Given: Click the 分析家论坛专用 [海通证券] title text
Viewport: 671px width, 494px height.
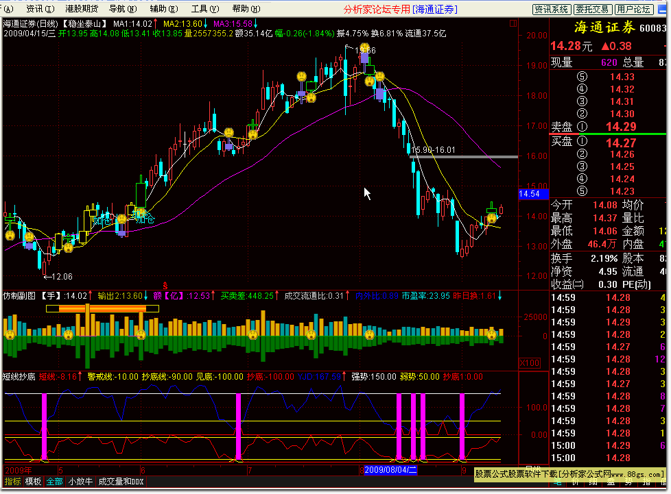Looking at the screenshot, I should pos(401,9).
